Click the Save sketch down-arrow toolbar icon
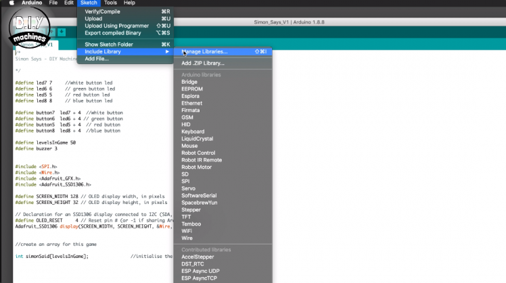 62,31
